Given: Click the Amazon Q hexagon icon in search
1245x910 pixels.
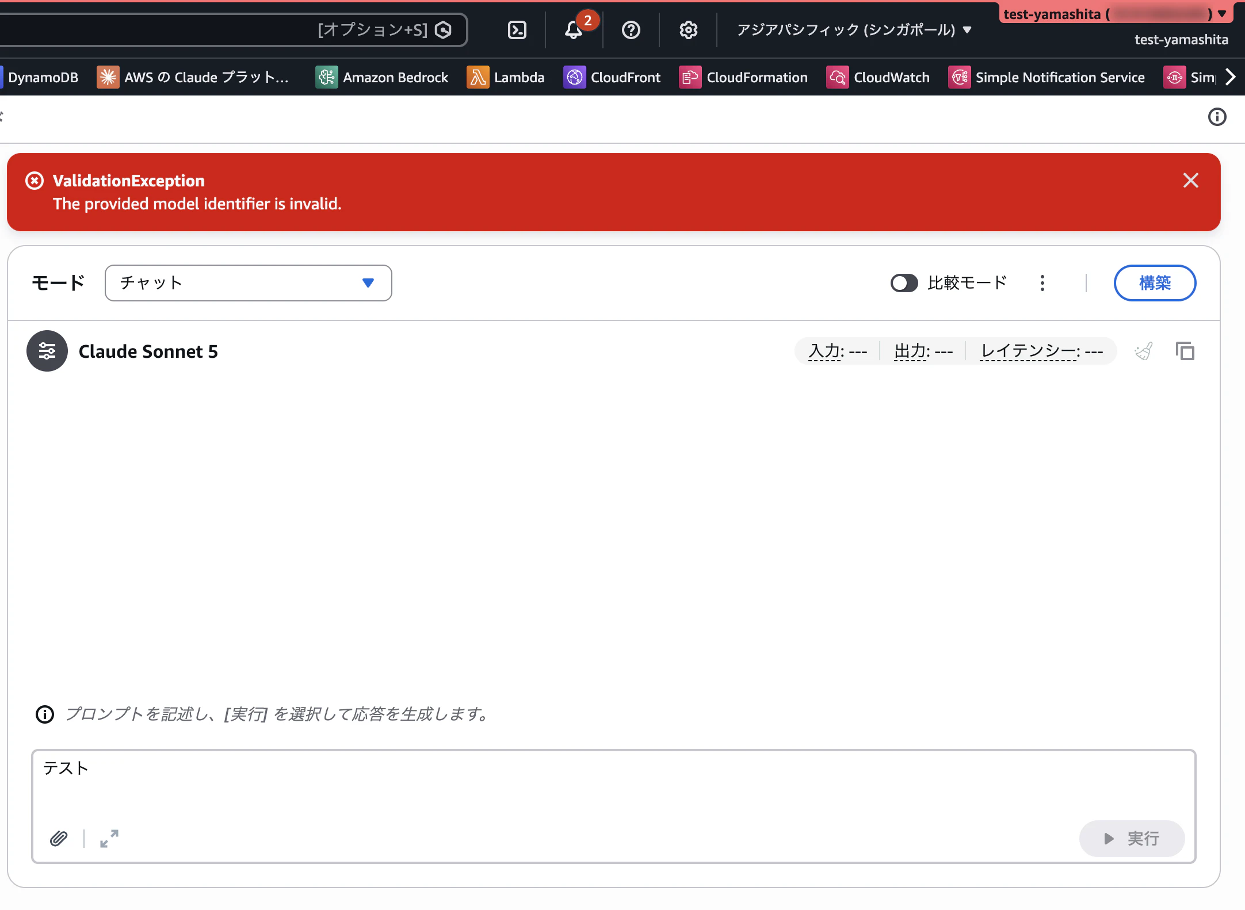Looking at the screenshot, I should tap(443, 30).
